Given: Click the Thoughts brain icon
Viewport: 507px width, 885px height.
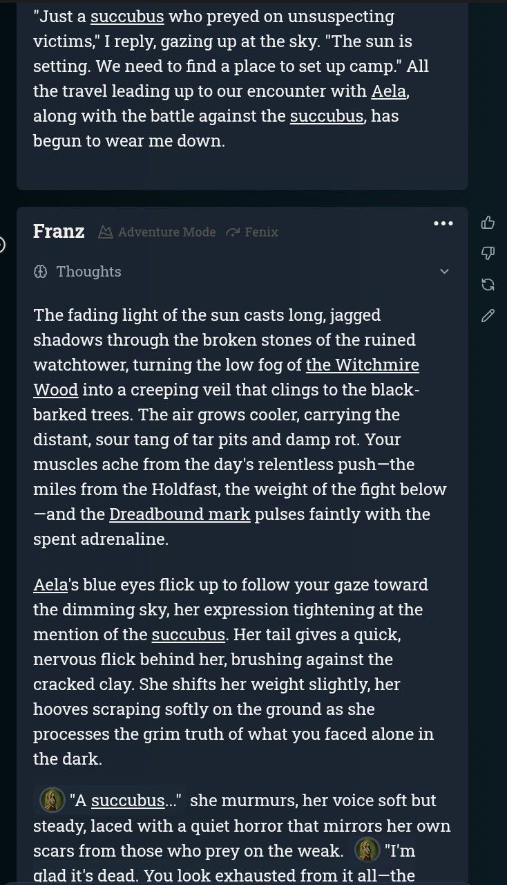Looking at the screenshot, I should pyautogui.click(x=40, y=272).
